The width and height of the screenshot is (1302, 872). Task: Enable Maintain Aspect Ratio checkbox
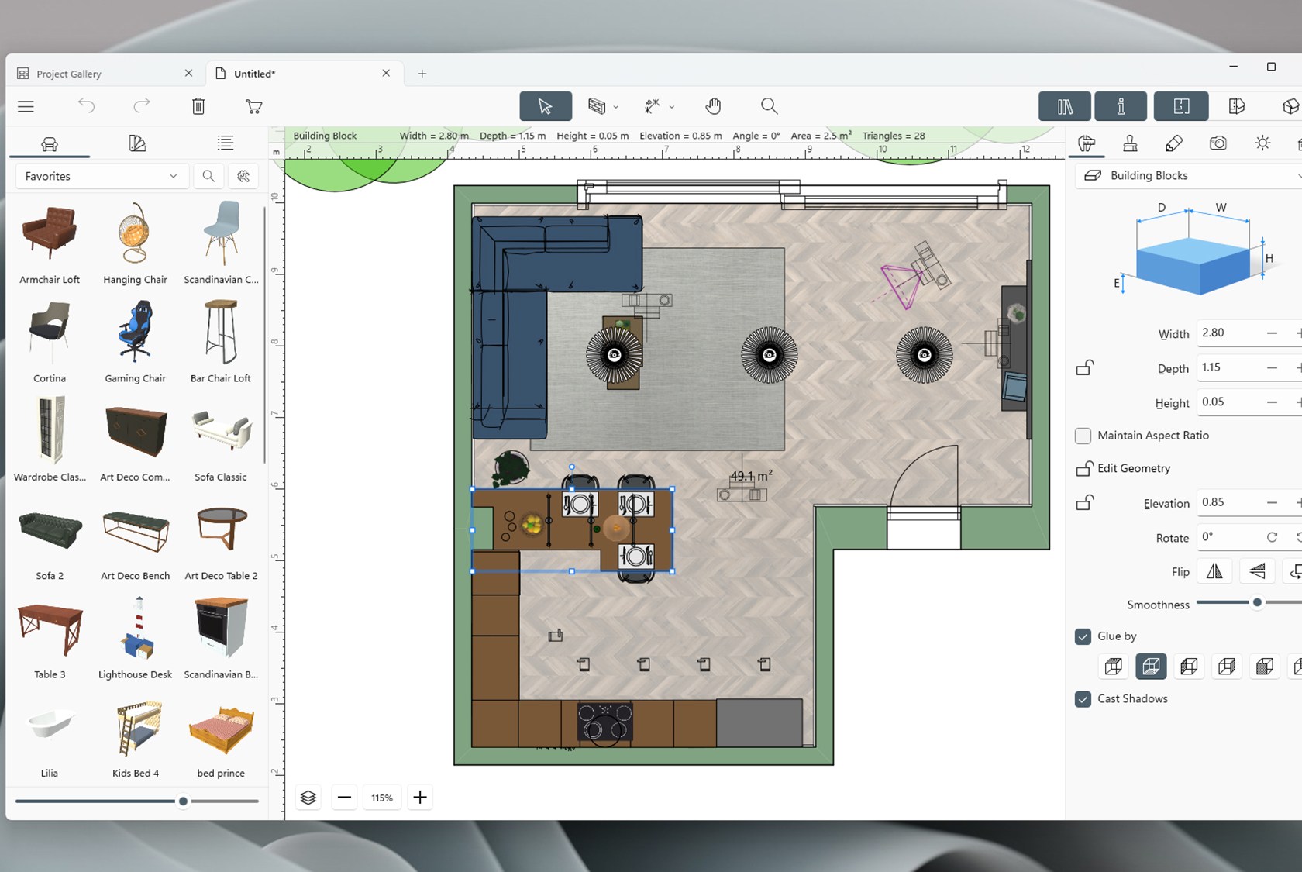(x=1083, y=436)
